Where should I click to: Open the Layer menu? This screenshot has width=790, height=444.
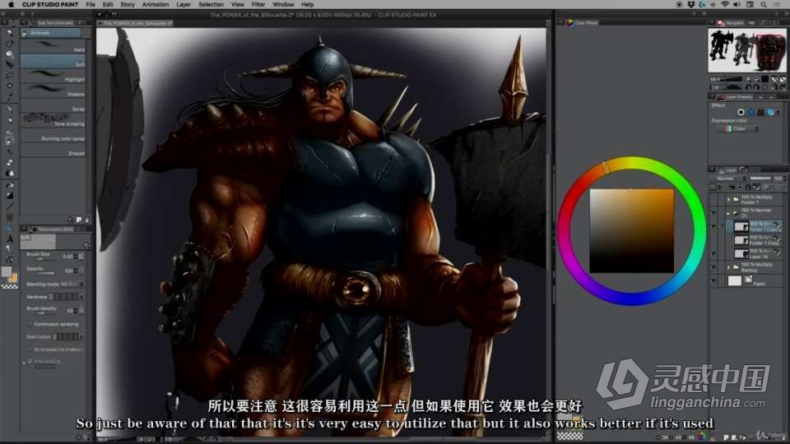point(184,5)
